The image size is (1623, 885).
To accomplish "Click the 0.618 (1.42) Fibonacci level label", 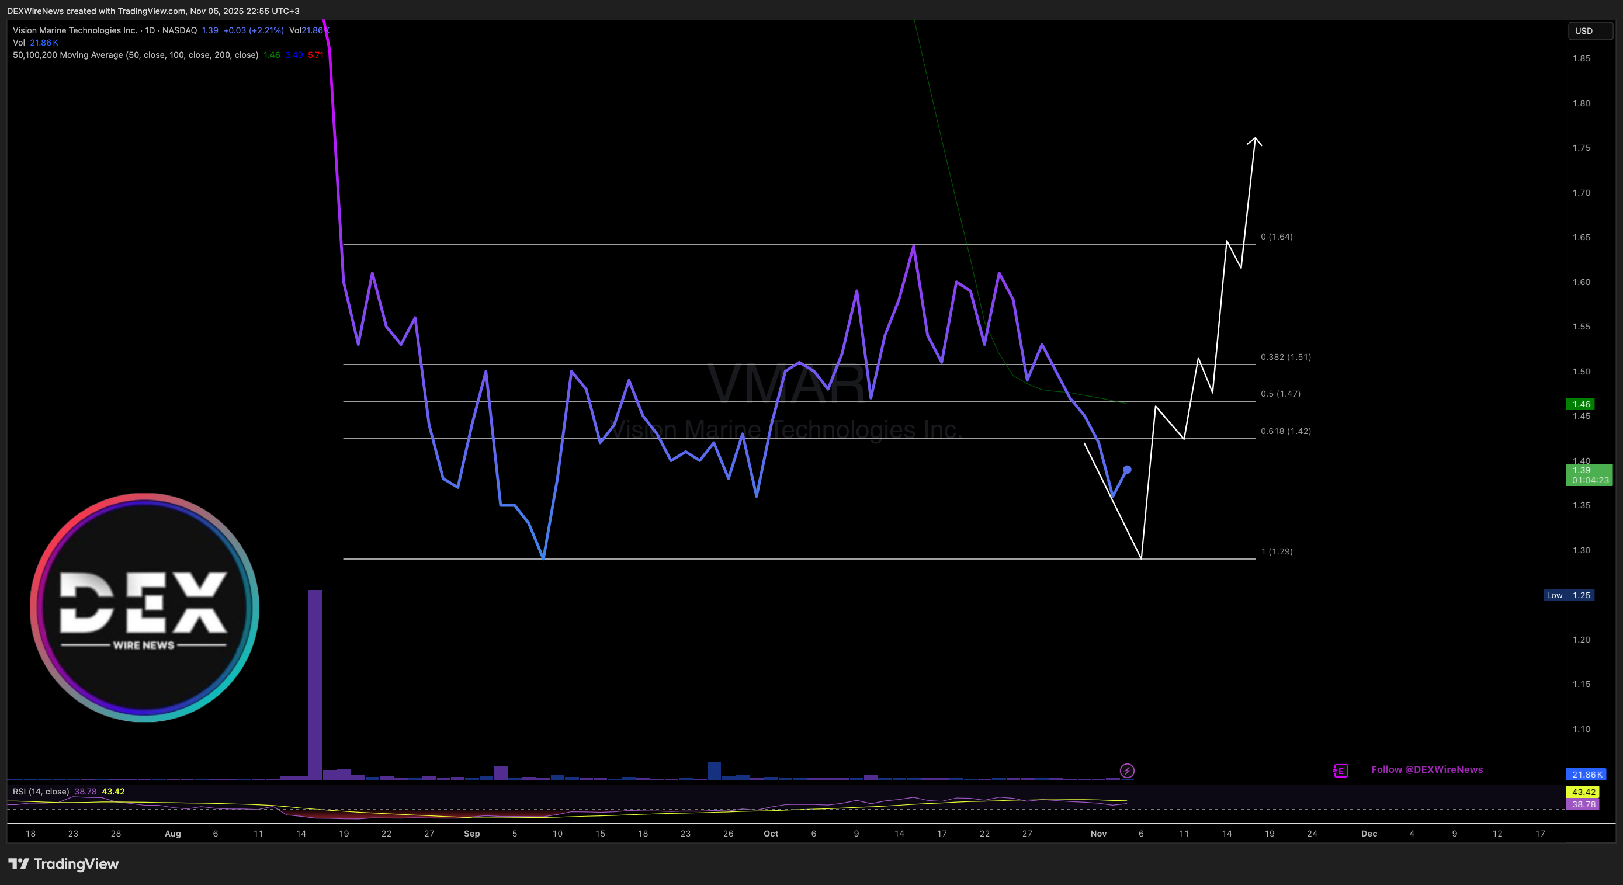I will pyautogui.click(x=1285, y=431).
